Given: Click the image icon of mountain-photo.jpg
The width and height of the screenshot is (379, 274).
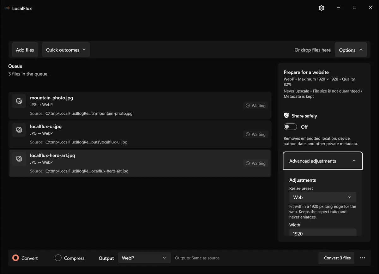Looking at the screenshot, I should coord(19,101).
